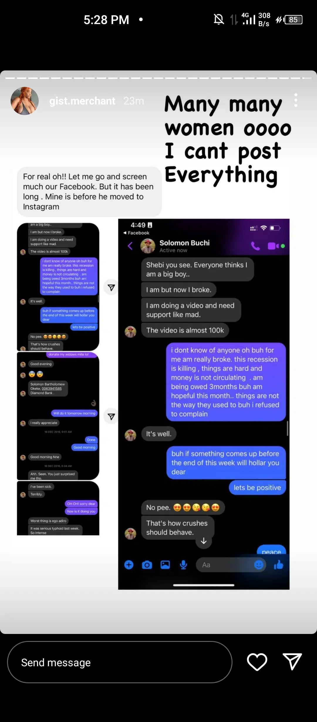The image size is (317, 722).
Task: Tap the Send message field
Action: coord(120,662)
